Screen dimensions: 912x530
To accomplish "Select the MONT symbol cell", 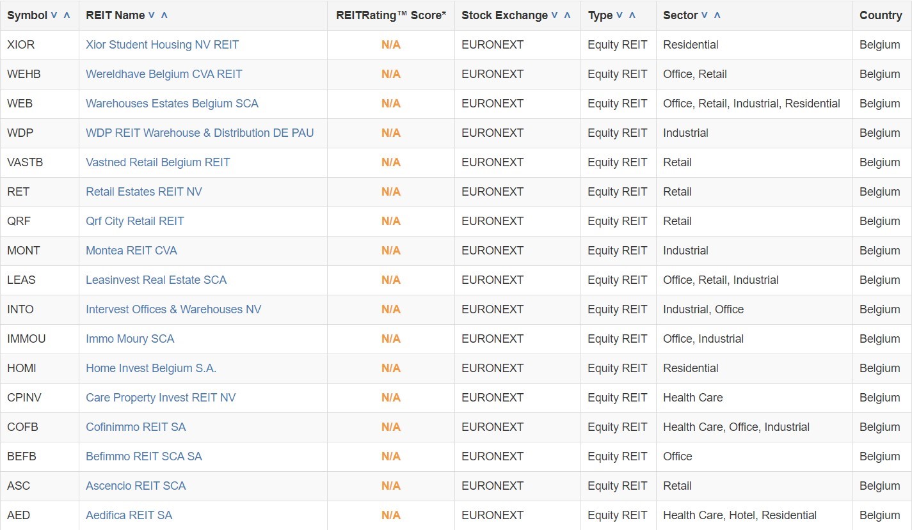I will tap(40, 251).
